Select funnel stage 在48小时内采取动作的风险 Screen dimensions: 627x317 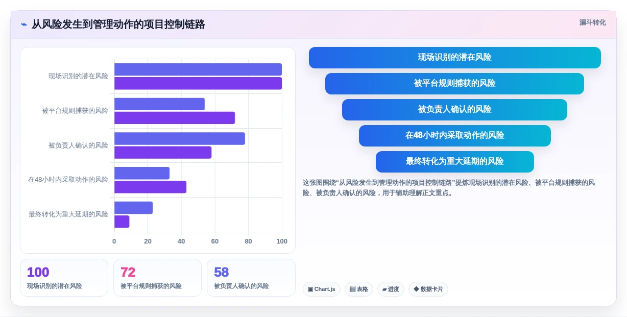pyautogui.click(x=455, y=136)
